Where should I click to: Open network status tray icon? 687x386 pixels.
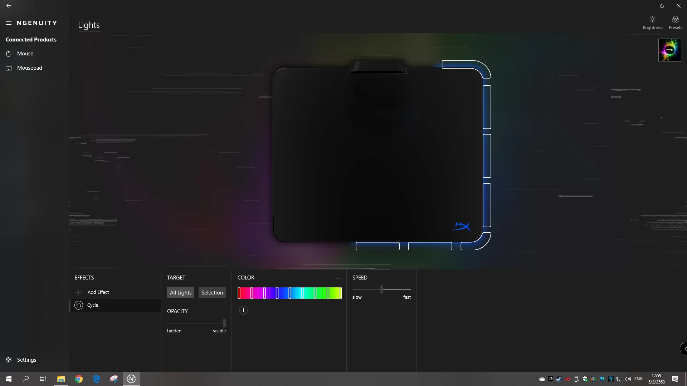[x=619, y=379]
